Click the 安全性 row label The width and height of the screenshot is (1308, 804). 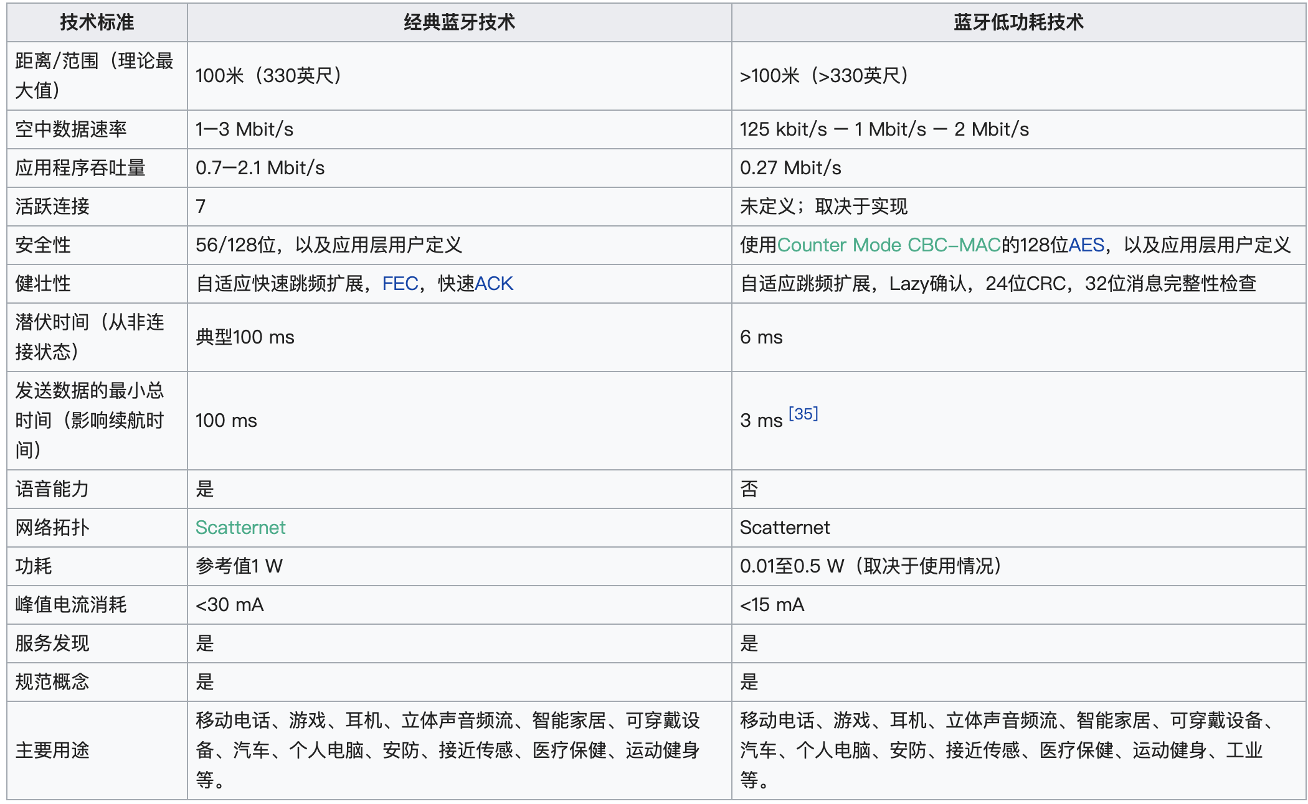(x=42, y=245)
